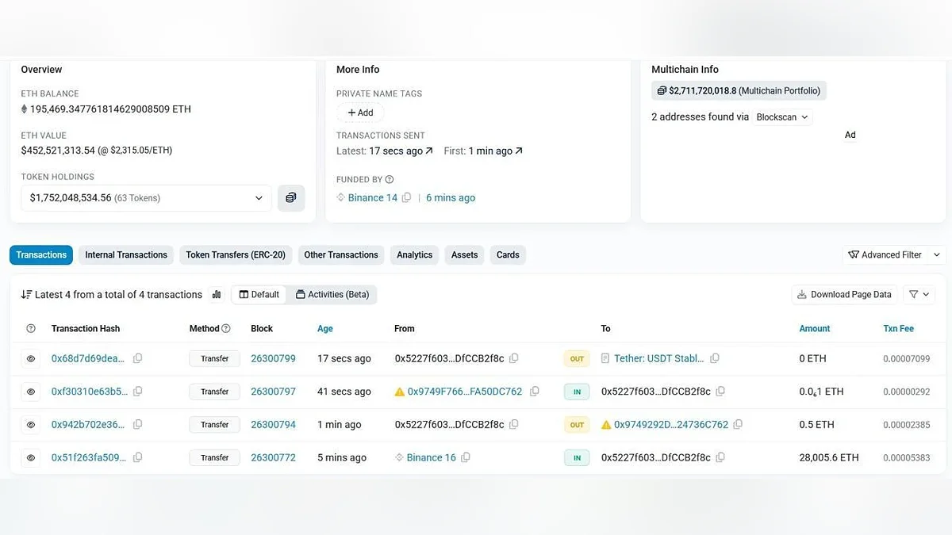Open transaction hash 0x942b702e36
Screen dimensions: 952x535
pyautogui.click(x=88, y=425)
